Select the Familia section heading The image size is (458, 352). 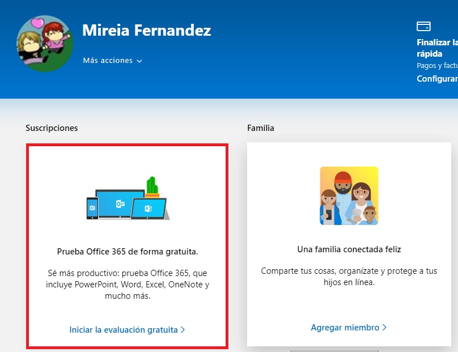pyautogui.click(x=261, y=128)
